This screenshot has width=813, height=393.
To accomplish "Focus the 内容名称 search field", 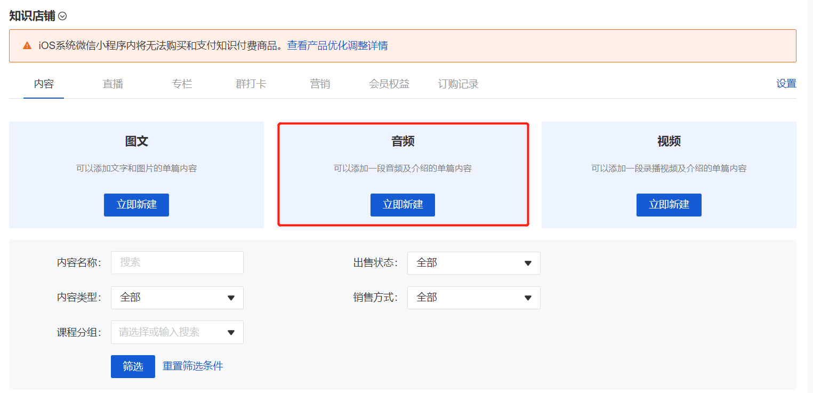I will [x=177, y=263].
